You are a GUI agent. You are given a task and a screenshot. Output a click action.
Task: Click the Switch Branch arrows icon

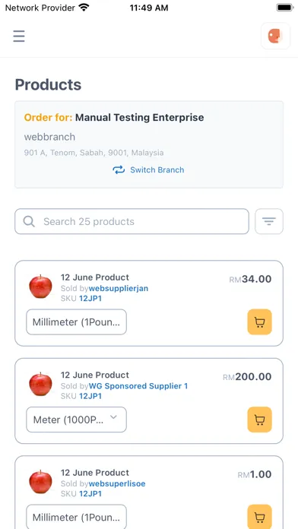pos(119,169)
